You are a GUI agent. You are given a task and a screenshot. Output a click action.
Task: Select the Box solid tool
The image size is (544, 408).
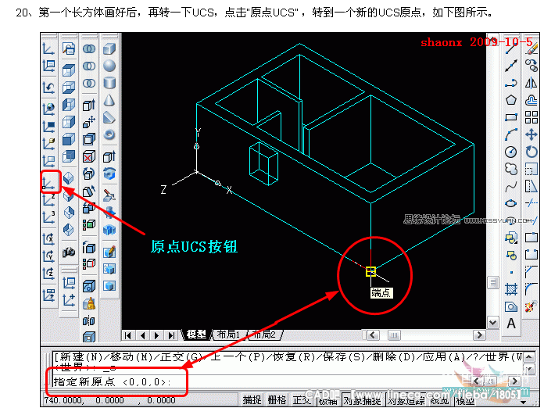click(109, 49)
